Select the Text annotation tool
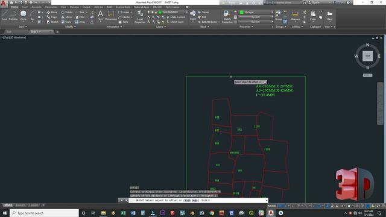The image size is (386, 217). click(101, 16)
